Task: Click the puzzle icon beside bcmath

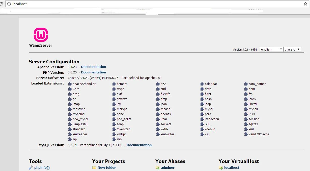Action: pyautogui.click(x=114, y=84)
